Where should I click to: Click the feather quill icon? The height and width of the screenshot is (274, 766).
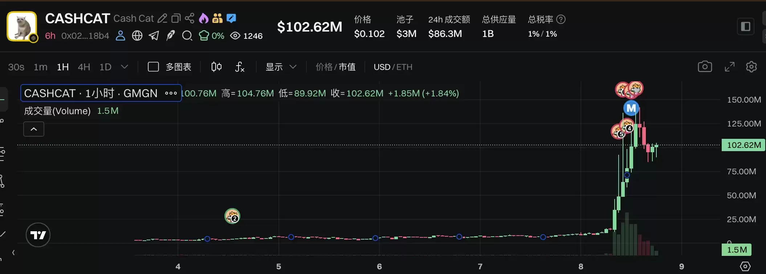pyautogui.click(x=170, y=36)
